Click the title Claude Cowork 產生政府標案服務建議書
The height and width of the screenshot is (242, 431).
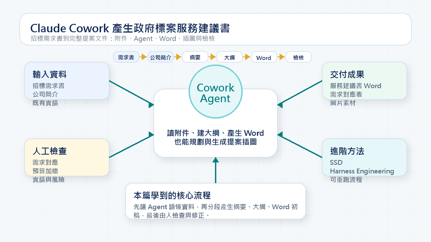tap(130, 28)
